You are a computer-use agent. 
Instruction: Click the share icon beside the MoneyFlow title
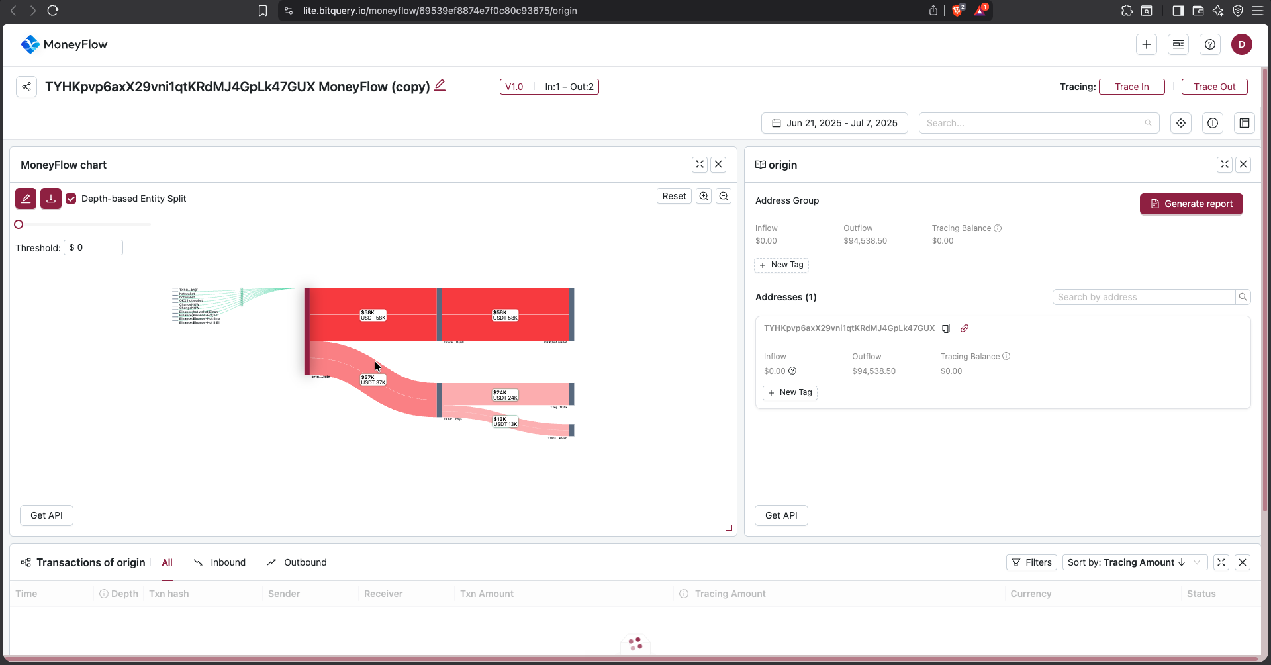pyautogui.click(x=26, y=87)
